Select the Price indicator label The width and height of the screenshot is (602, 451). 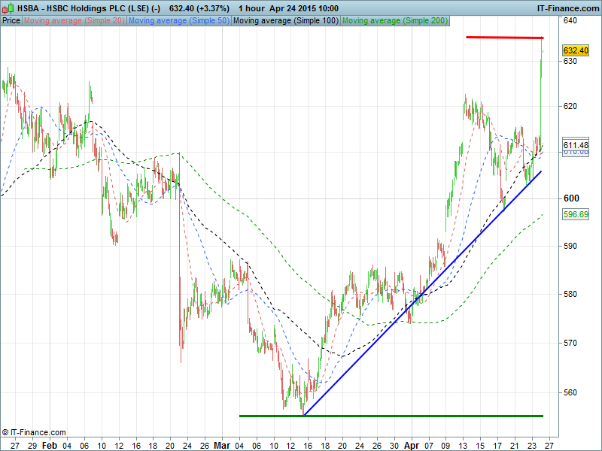[x=11, y=20]
